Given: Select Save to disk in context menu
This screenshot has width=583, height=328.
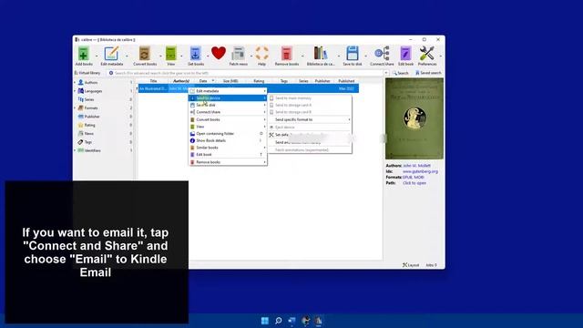Looking at the screenshot, I should tap(228, 105).
